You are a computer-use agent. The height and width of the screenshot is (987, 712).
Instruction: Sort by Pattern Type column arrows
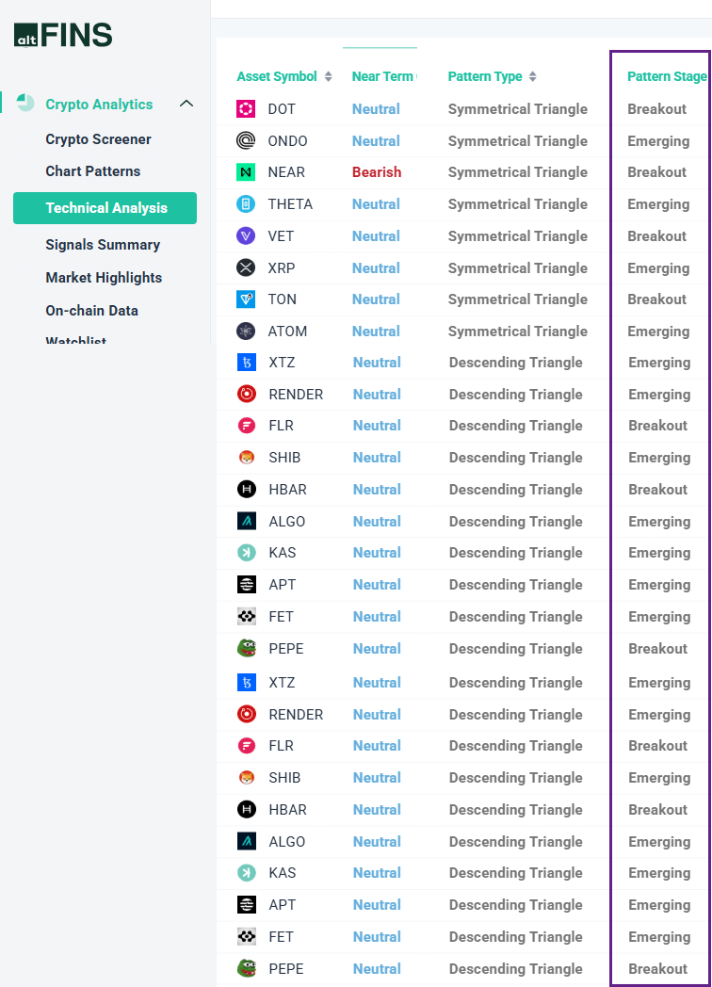click(x=532, y=77)
